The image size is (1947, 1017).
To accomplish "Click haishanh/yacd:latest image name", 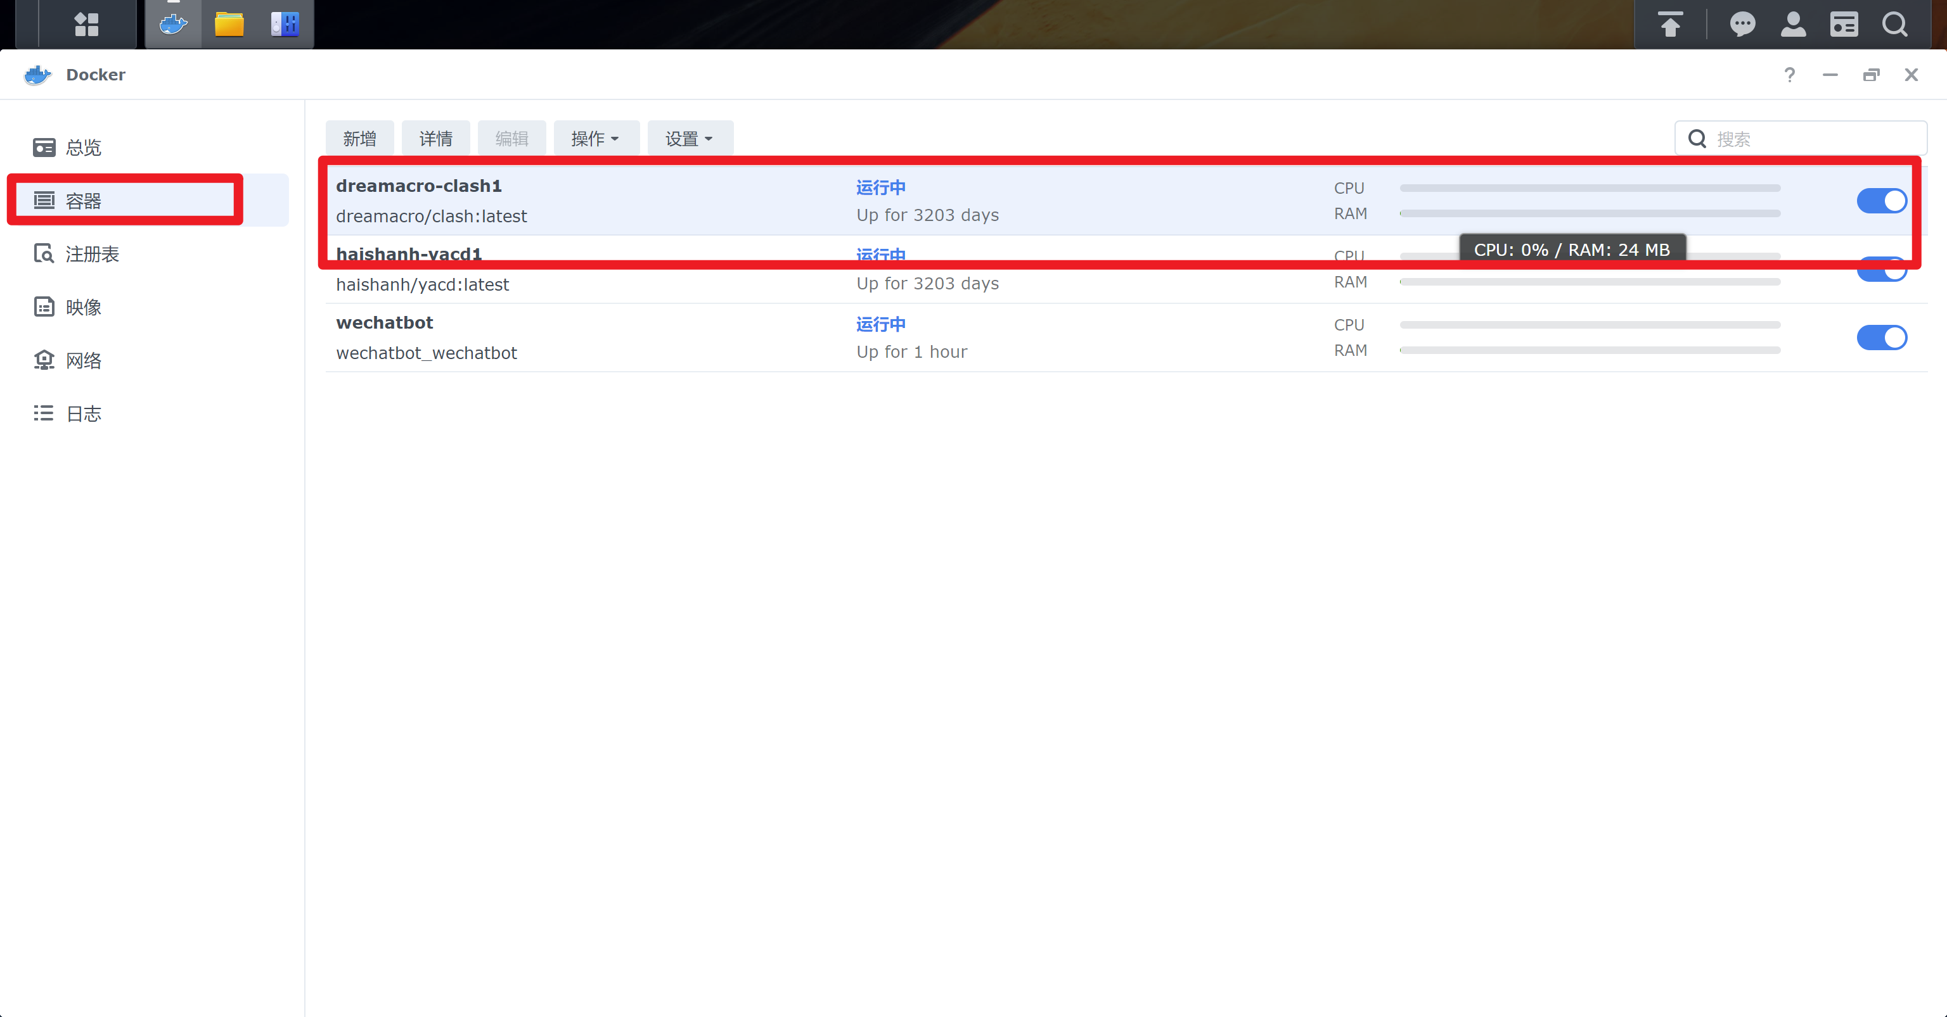I will click(x=423, y=284).
